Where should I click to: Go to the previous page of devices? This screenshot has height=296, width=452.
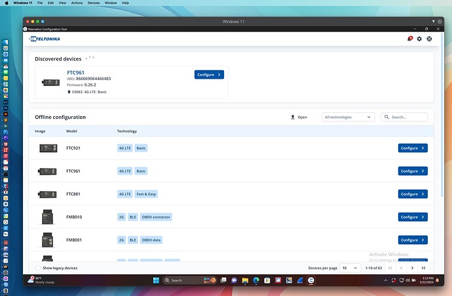[402, 268]
